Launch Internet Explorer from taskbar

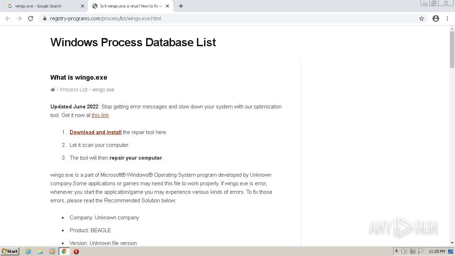click(28, 251)
